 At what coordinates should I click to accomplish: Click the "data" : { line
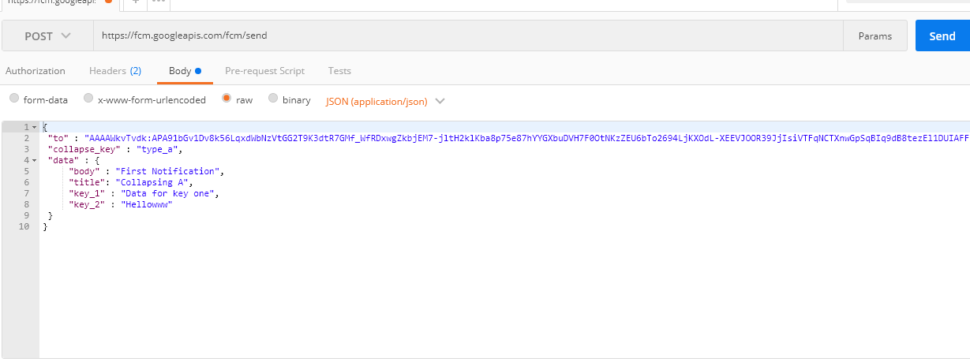pyautogui.click(x=73, y=160)
